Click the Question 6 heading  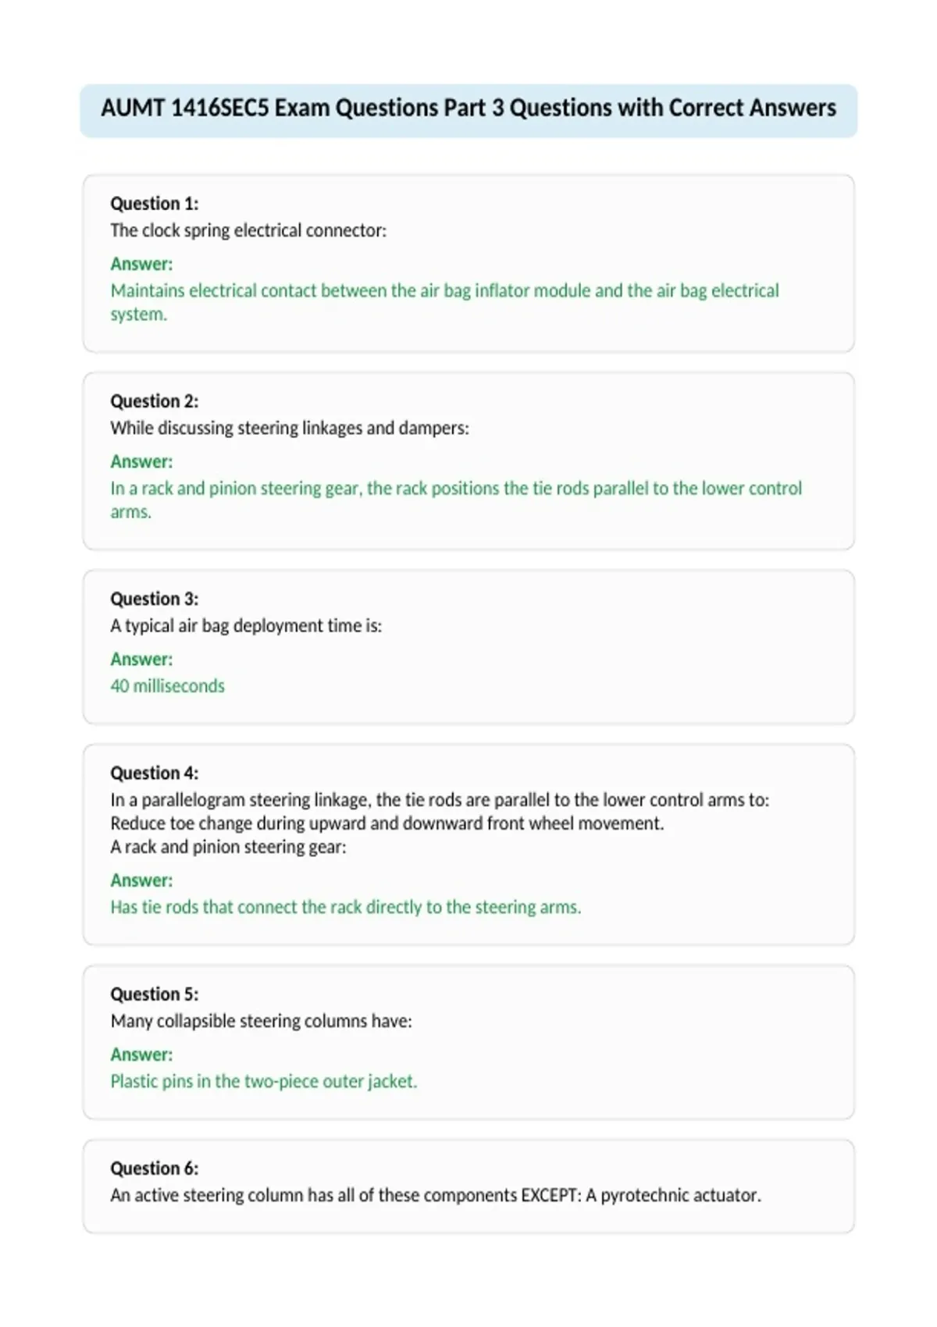point(155,1168)
